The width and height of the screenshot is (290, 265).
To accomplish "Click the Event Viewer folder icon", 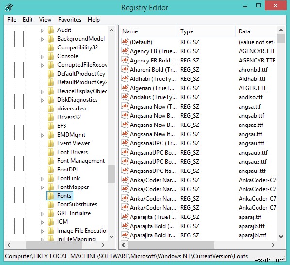I will [x=50, y=143].
